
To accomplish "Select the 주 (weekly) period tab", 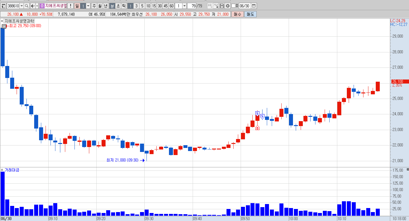I will pyautogui.click(x=94, y=6).
